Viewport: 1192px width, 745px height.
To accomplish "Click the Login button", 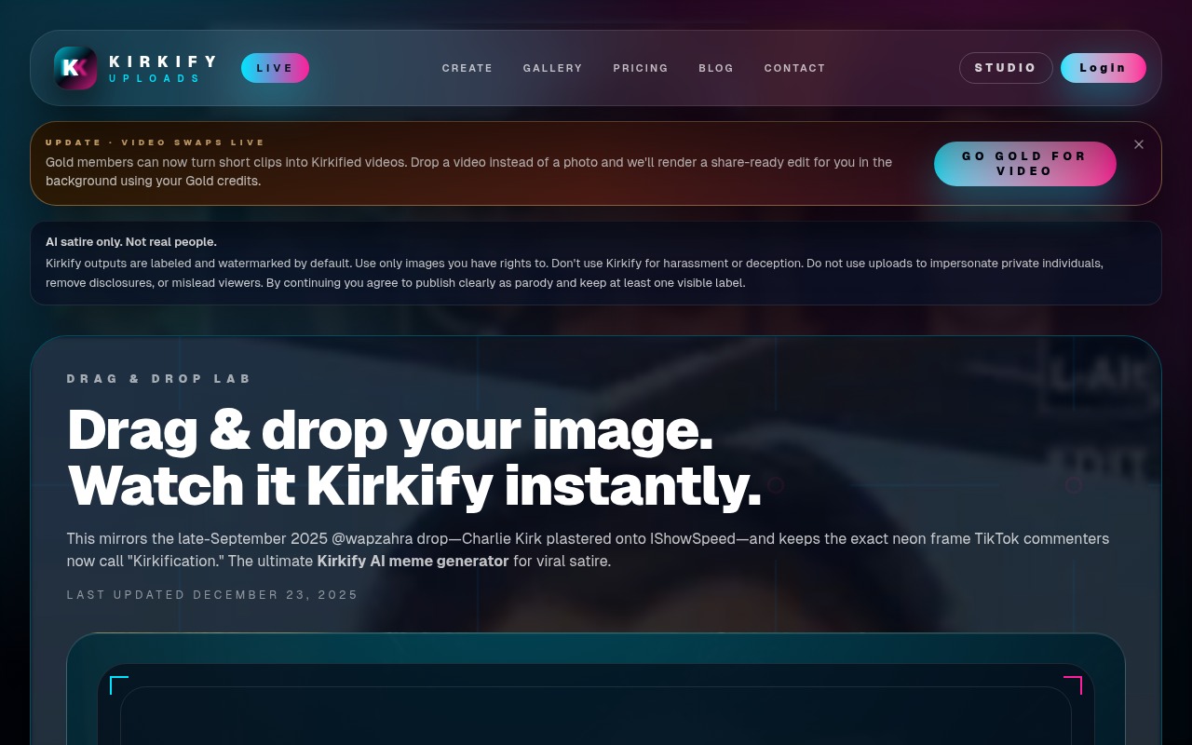I will click(1103, 67).
